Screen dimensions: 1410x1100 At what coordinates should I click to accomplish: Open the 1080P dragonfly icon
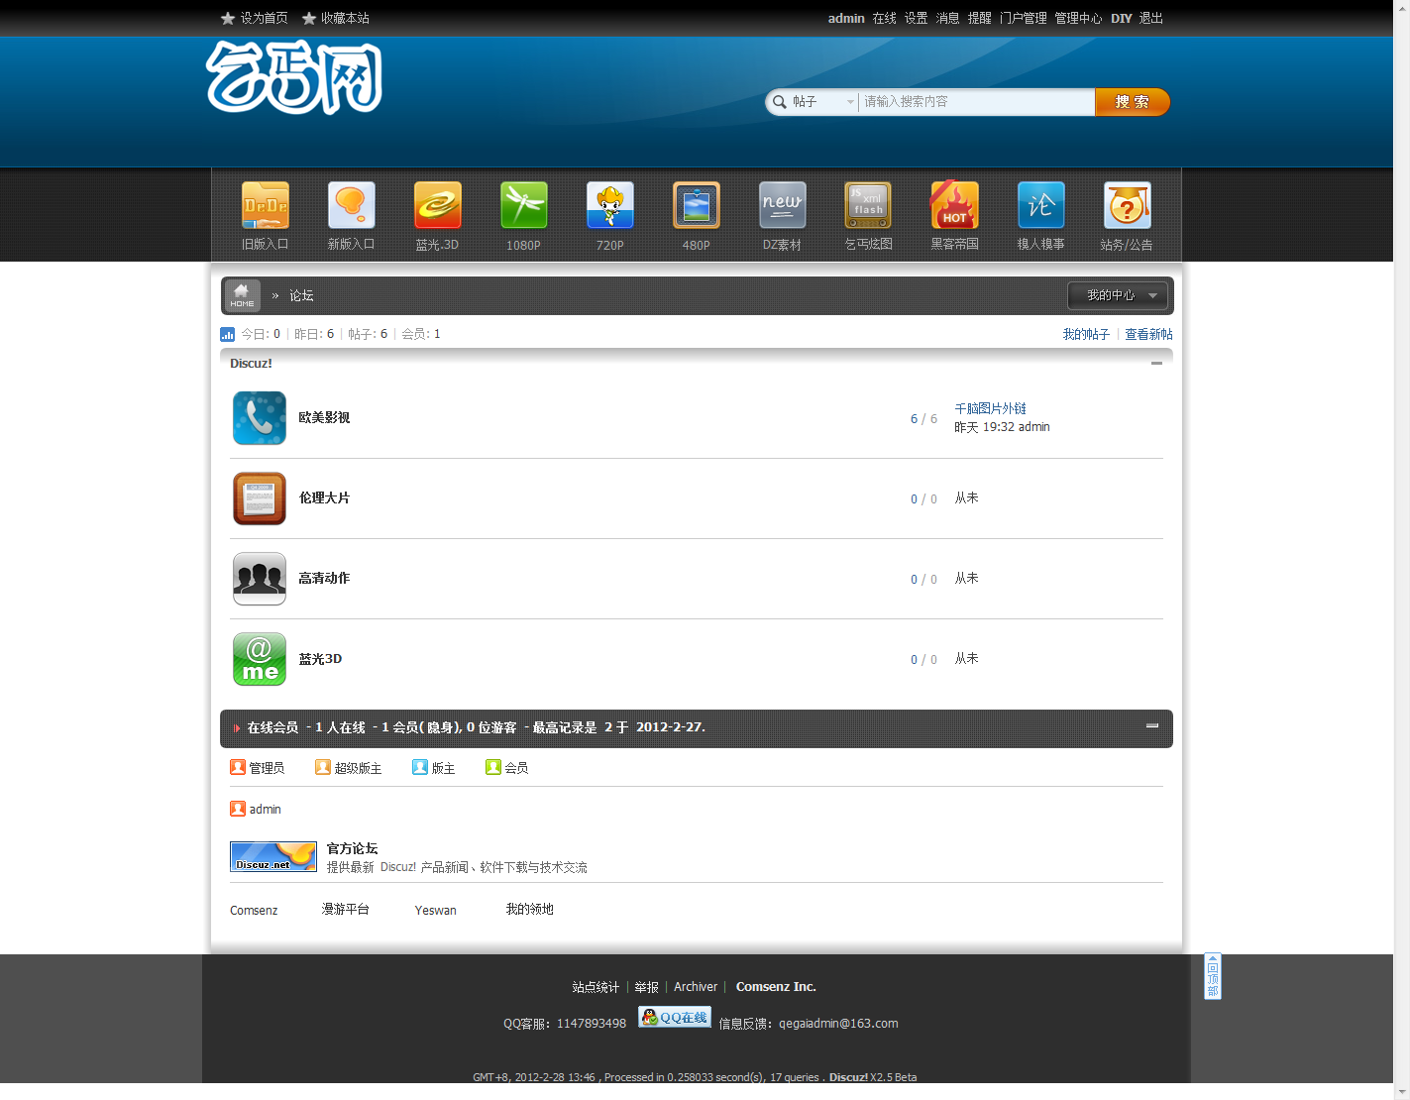(524, 205)
